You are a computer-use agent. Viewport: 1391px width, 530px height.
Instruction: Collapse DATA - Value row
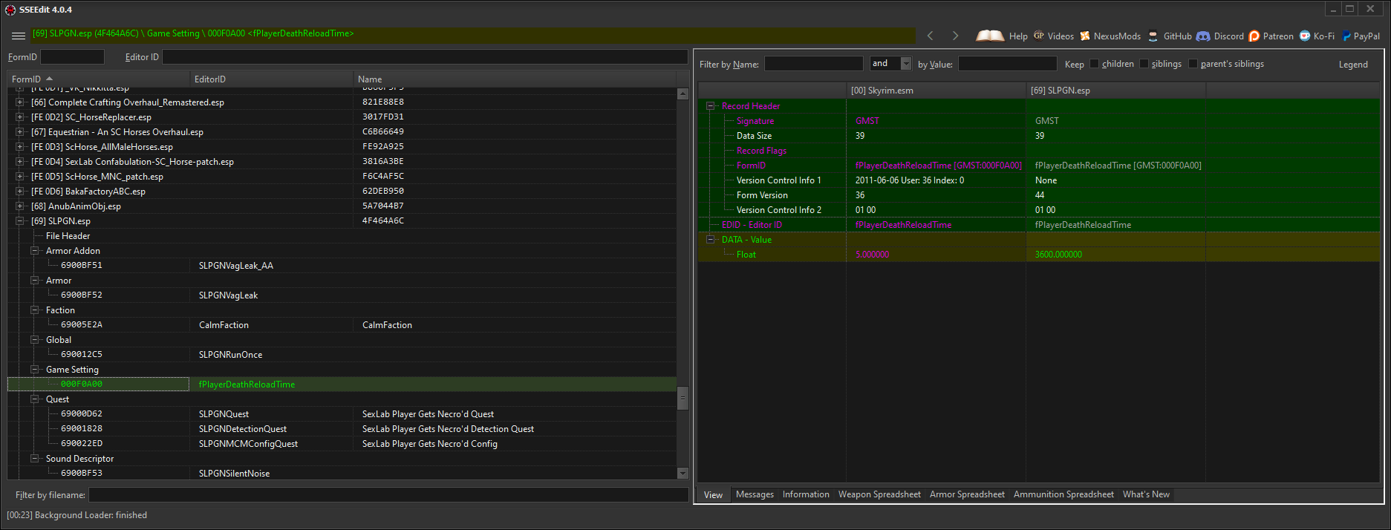pos(711,240)
